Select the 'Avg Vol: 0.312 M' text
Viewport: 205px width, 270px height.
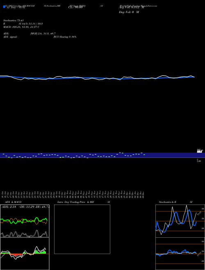pyautogui.click(x=131, y=8)
